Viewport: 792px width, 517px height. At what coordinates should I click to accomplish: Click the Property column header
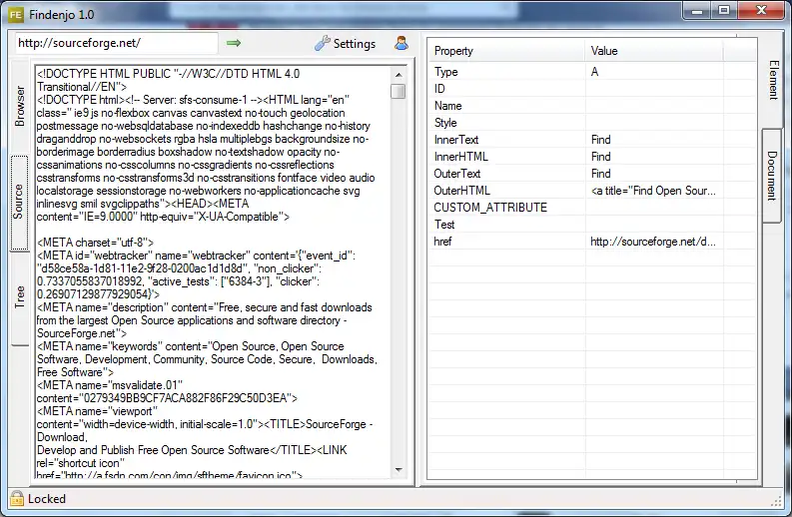tap(506, 51)
